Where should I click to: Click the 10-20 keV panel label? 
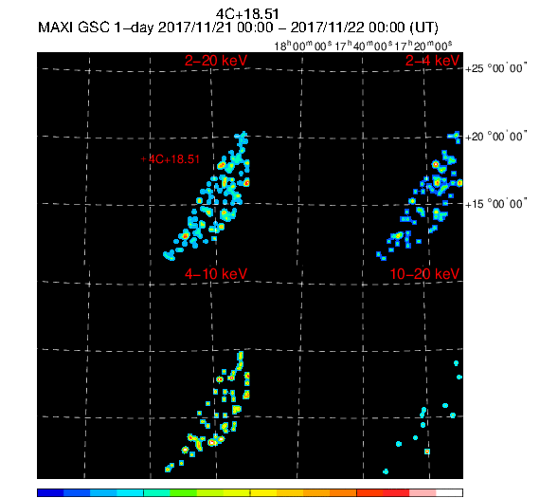pyautogui.click(x=424, y=274)
